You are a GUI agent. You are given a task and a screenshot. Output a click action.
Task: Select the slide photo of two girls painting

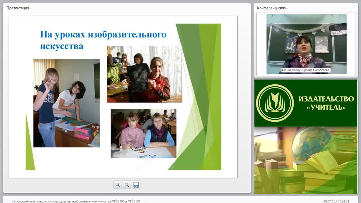[67, 103]
